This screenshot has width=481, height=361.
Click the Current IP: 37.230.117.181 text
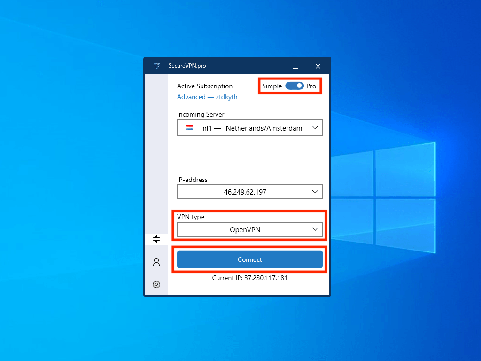(250, 278)
